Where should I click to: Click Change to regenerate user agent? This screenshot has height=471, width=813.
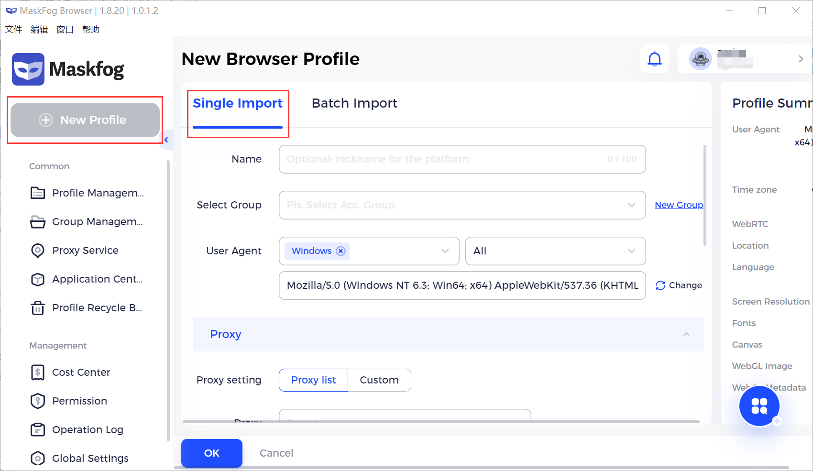coord(685,285)
